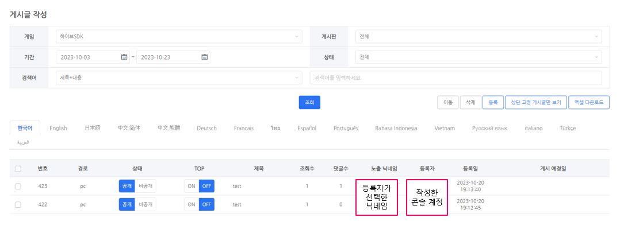
Task: Click date 2023-10-20 19:12:45 cell
Action: coord(470,204)
